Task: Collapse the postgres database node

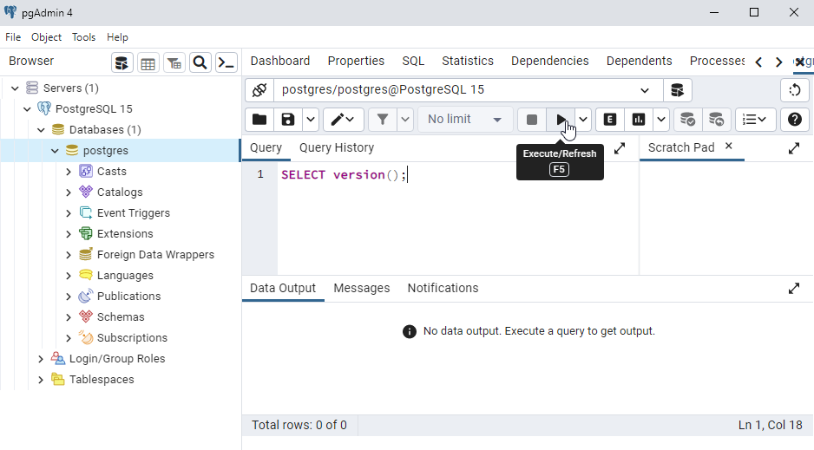Action: 55,151
